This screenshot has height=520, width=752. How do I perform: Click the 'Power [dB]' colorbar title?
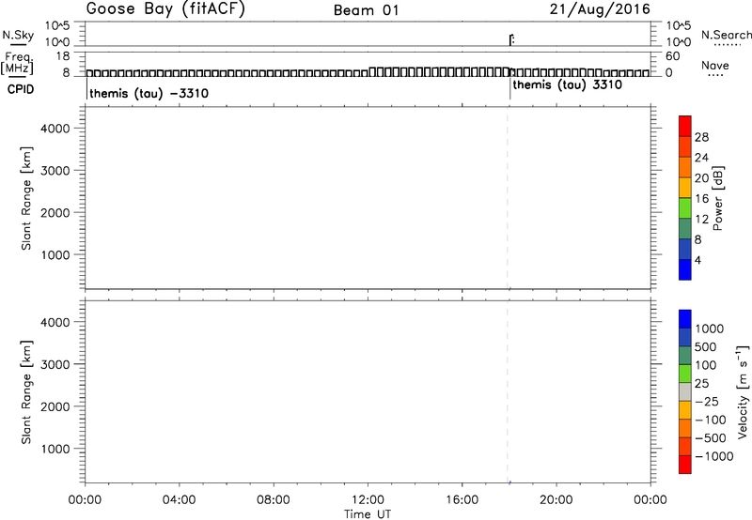pos(718,198)
